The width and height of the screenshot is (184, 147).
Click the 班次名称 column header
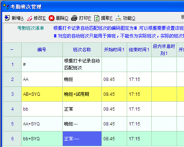[82, 50]
